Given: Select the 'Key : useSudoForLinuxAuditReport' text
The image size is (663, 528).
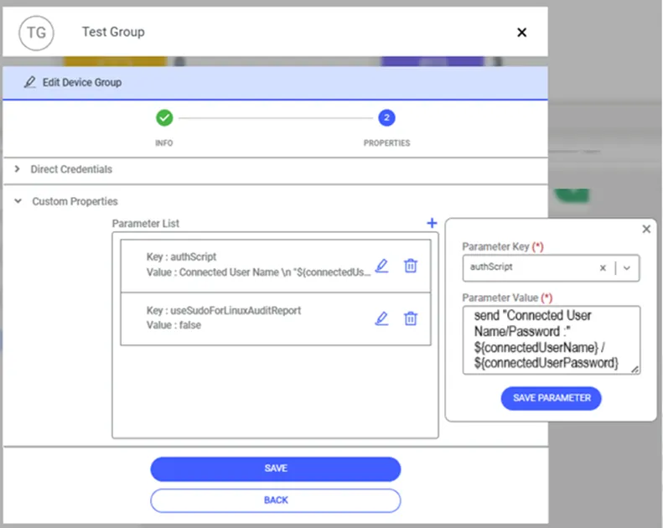Looking at the screenshot, I should [224, 310].
